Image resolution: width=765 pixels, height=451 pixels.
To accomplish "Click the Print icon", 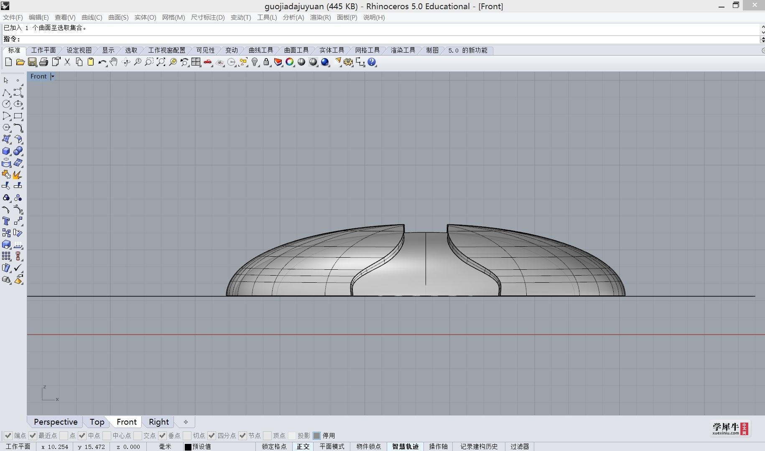I will coord(43,62).
